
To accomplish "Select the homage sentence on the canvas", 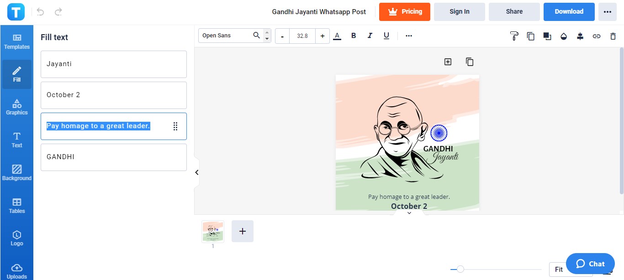I will (409, 197).
